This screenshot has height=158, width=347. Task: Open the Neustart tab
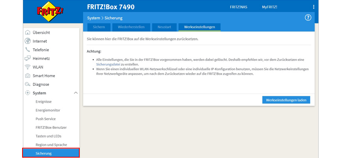coord(163,27)
